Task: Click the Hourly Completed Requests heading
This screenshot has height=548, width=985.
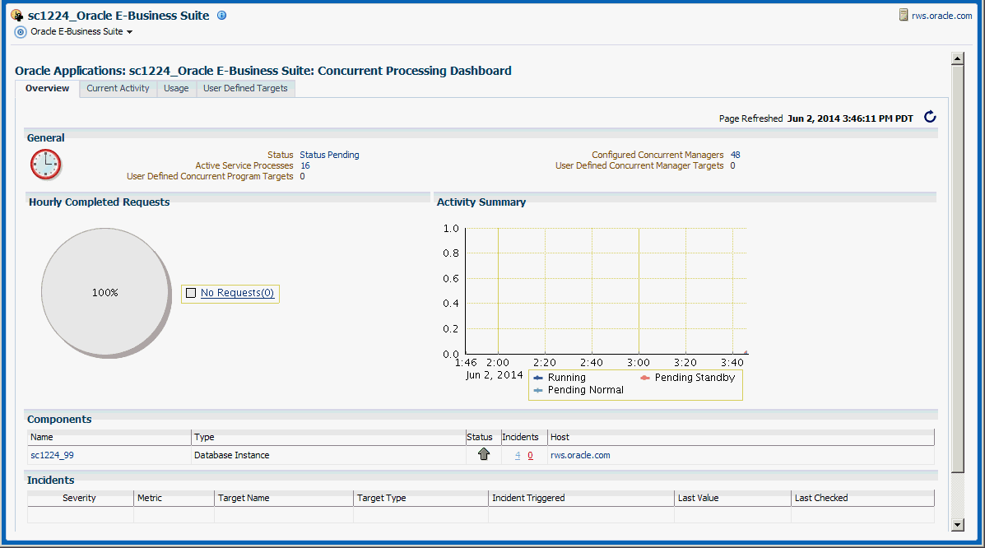Action: (x=100, y=202)
